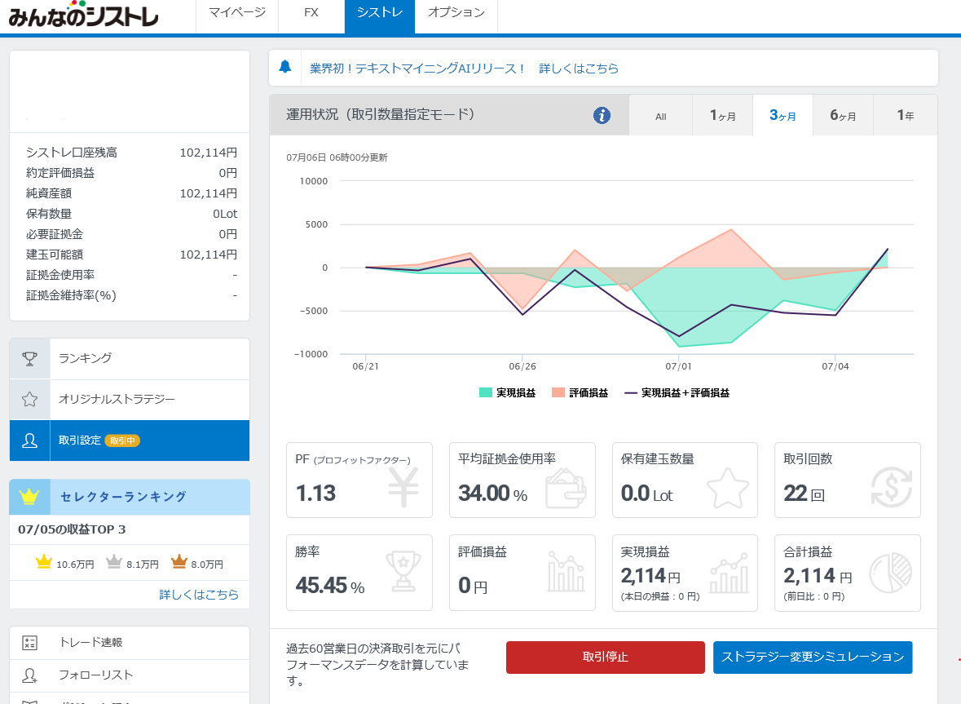Go to the オプション navigation tab
The image size is (961, 704).
click(456, 13)
